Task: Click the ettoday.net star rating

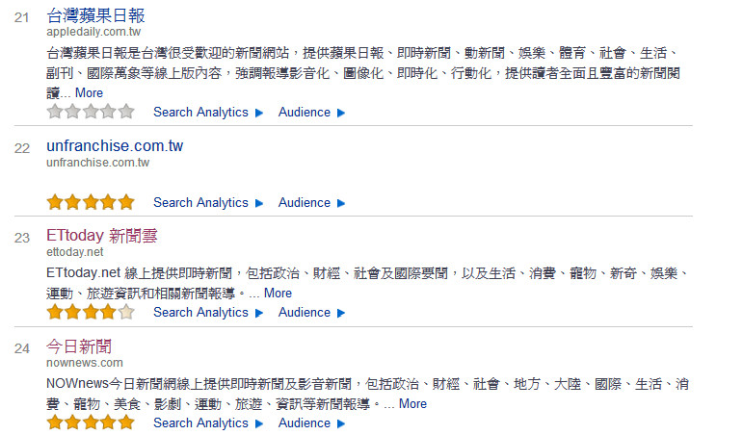Action: click(x=91, y=312)
